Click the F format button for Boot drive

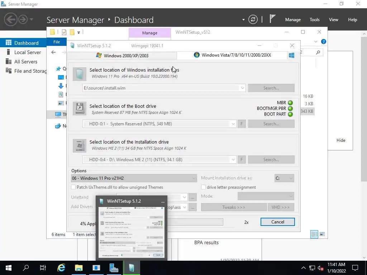click(x=242, y=124)
